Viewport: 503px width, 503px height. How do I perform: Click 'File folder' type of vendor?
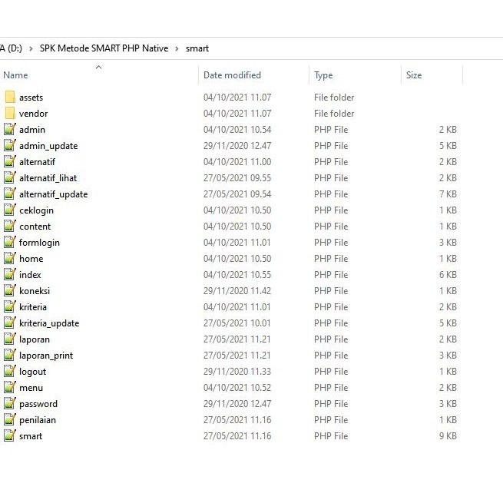click(x=334, y=114)
